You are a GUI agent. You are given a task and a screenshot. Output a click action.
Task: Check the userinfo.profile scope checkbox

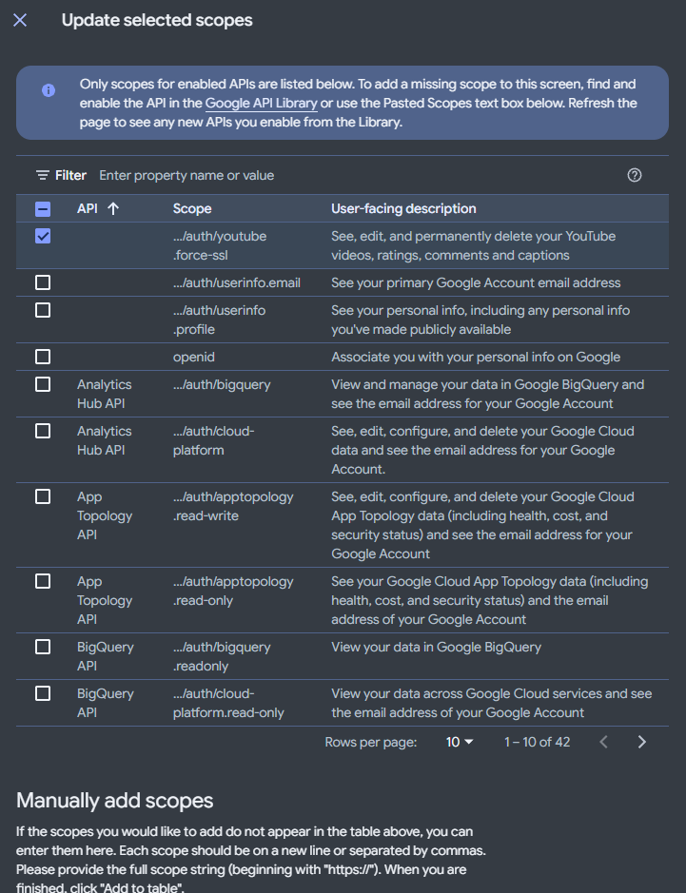[43, 310]
